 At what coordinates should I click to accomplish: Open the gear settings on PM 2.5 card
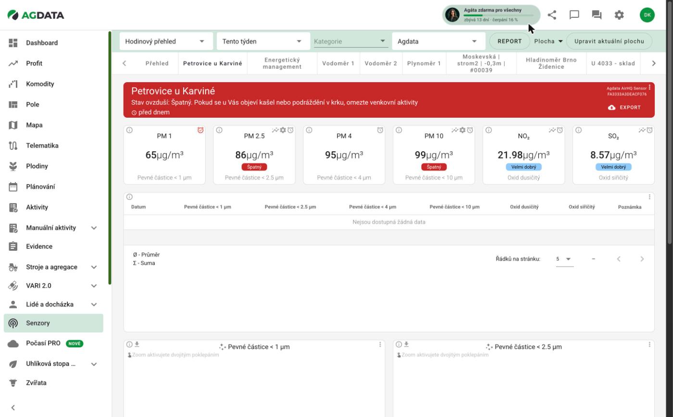point(283,130)
